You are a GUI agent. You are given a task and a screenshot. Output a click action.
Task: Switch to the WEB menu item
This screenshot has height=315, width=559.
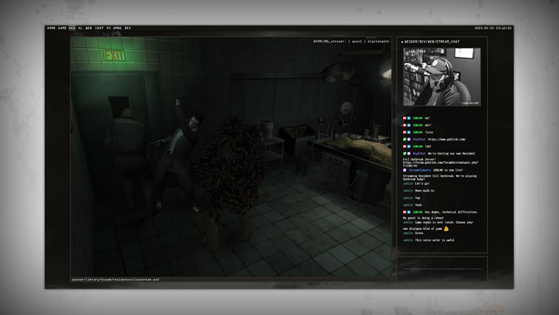click(x=88, y=28)
